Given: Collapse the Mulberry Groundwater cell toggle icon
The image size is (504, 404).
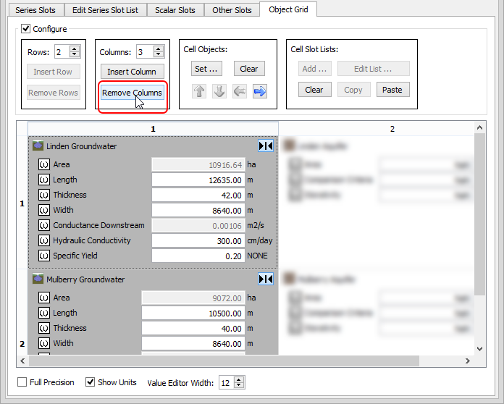Looking at the screenshot, I should [266, 279].
